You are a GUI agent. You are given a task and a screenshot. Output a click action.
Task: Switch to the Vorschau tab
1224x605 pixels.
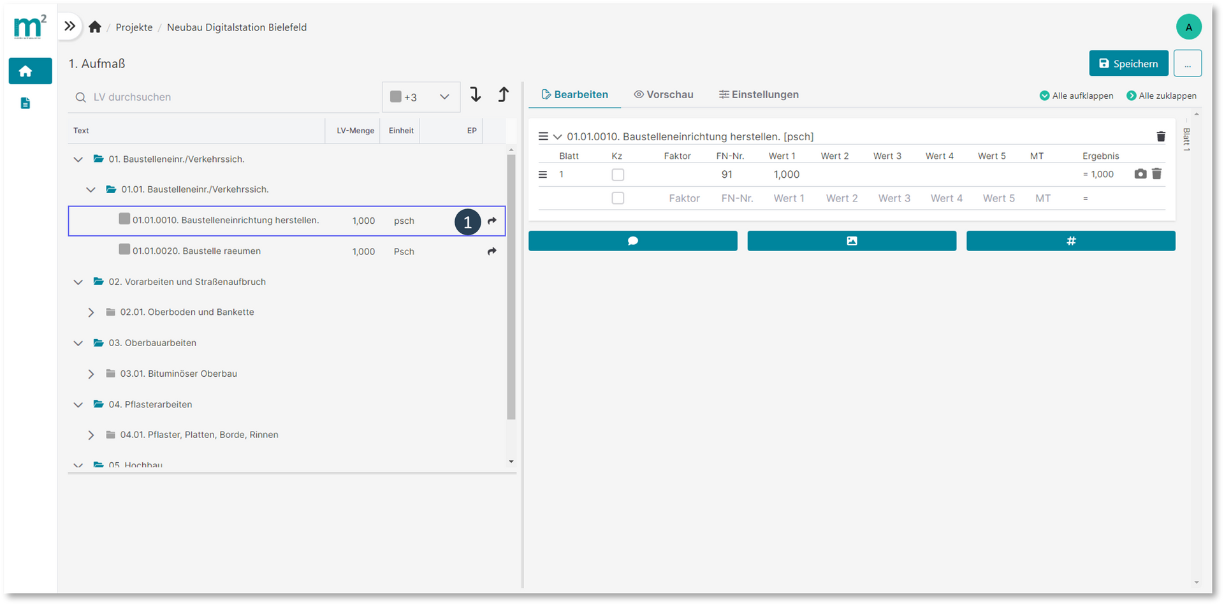point(664,94)
